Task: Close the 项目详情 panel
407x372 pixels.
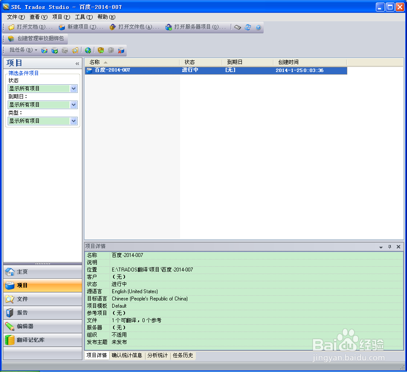Action: (398, 247)
